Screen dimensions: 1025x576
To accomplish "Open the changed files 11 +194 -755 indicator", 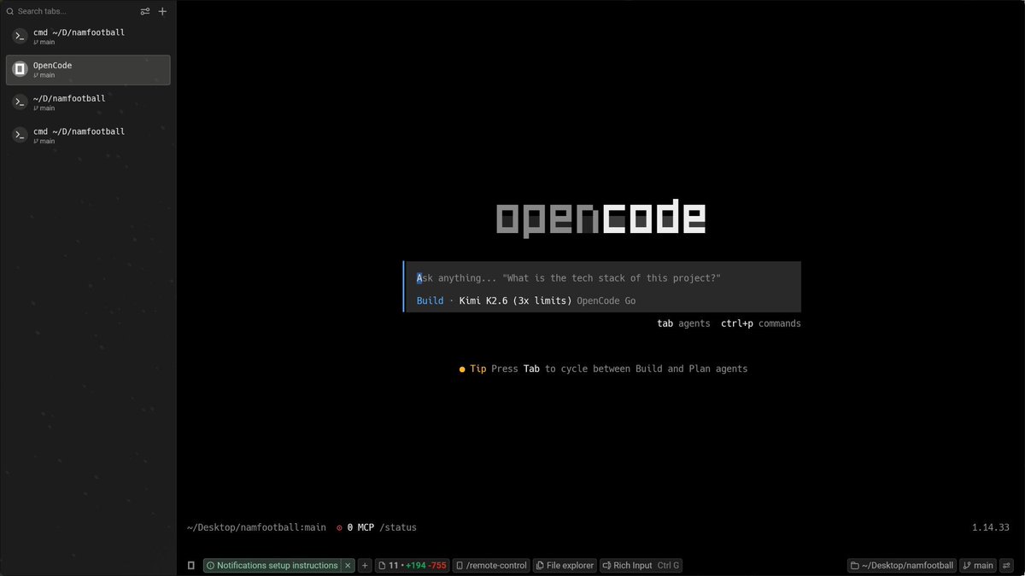I will tap(413, 565).
